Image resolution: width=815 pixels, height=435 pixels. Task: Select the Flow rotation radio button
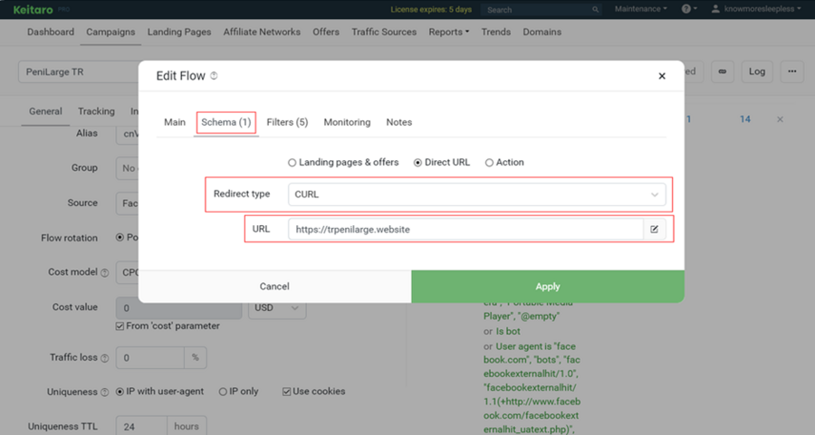tap(120, 237)
